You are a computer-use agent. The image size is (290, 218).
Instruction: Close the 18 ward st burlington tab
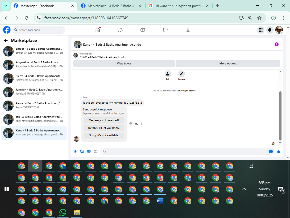click(207, 6)
